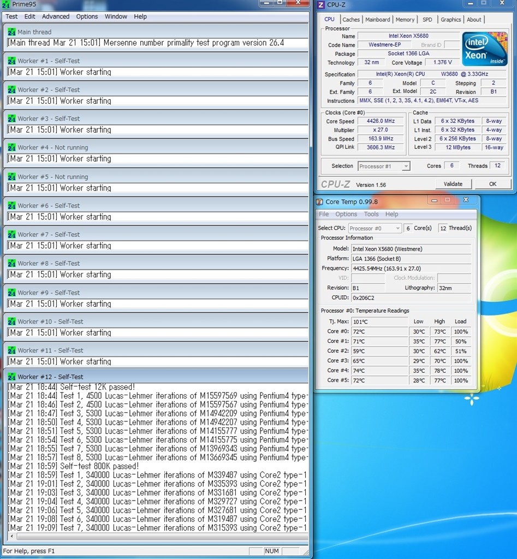The width and height of the screenshot is (517, 559).
Task: Open the Advanced menu in Prime95
Action: tap(56, 16)
